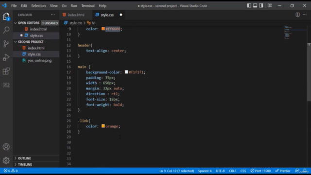The height and width of the screenshot is (175, 311).
Task: Click the notifications bell in status bar
Action: pyautogui.click(x=305, y=171)
